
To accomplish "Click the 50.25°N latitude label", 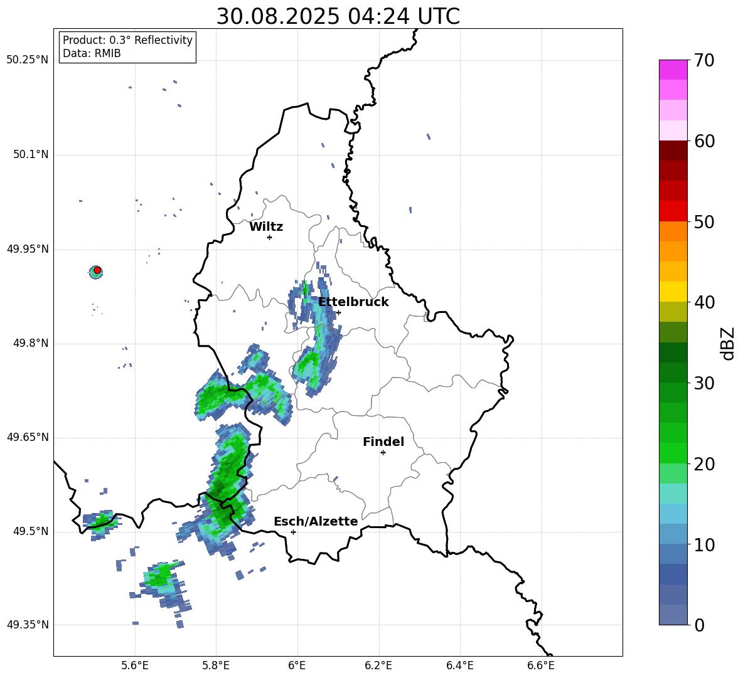I will 27,60.
